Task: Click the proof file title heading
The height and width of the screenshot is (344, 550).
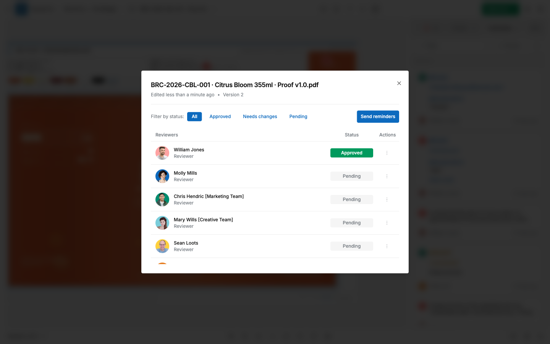Action: click(235, 85)
